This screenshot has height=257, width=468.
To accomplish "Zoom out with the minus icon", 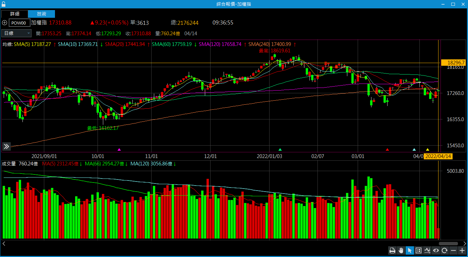I will (453, 250).
